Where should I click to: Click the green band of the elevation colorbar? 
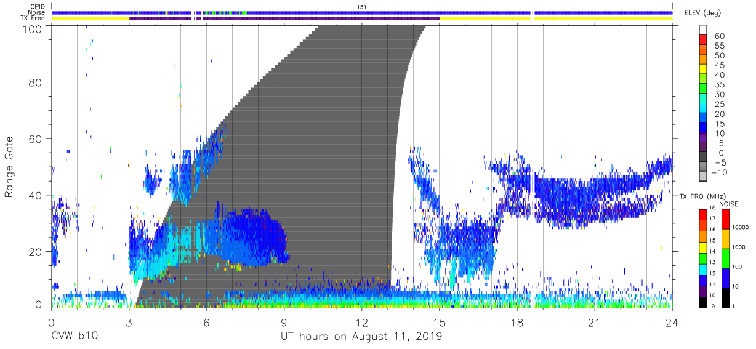point(702,89)
